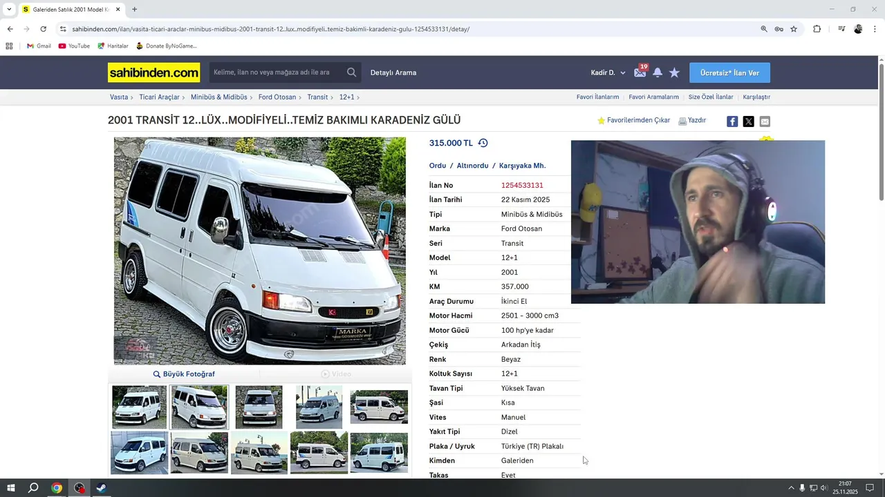Click the taskbar volume icon
The height and width of the screenshot is (497, 885).
tap(824, 488)
